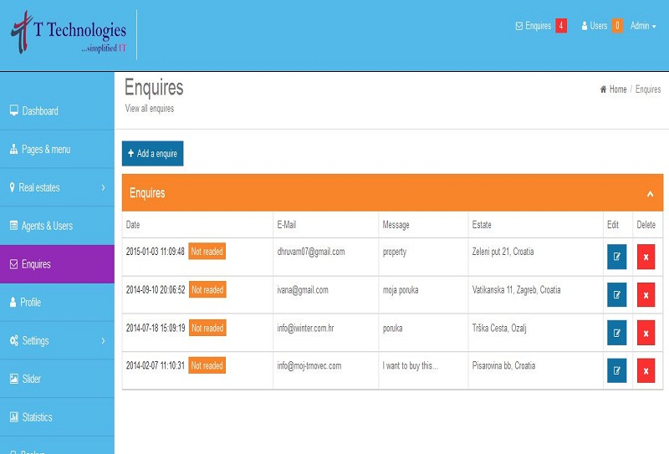Click the Settings gears icon
This screenshot has height=454, width=669.
[x=14, y=340]
